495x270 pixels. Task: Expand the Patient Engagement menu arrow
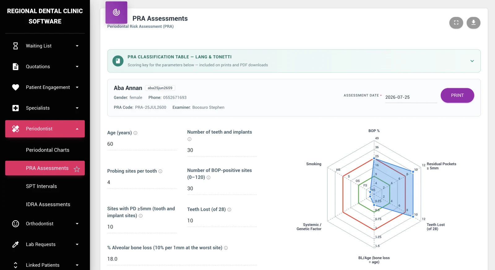(77, 87)
